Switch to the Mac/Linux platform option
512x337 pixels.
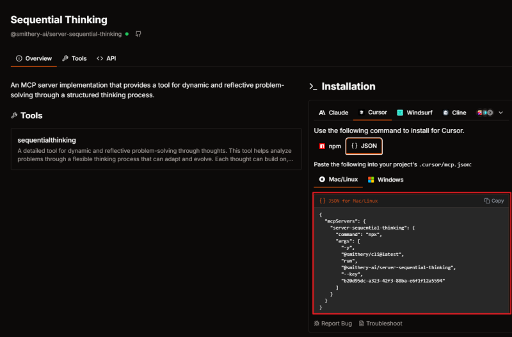339,180
